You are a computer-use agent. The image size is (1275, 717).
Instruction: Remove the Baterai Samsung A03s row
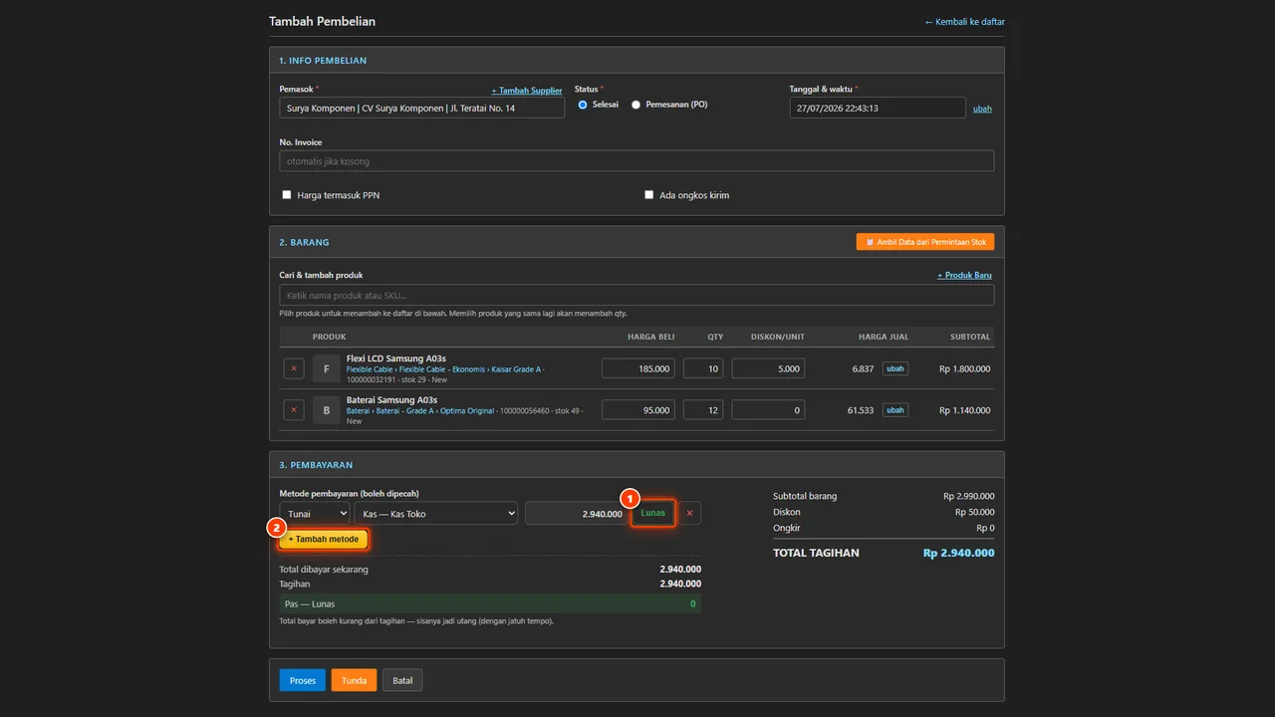294,409
